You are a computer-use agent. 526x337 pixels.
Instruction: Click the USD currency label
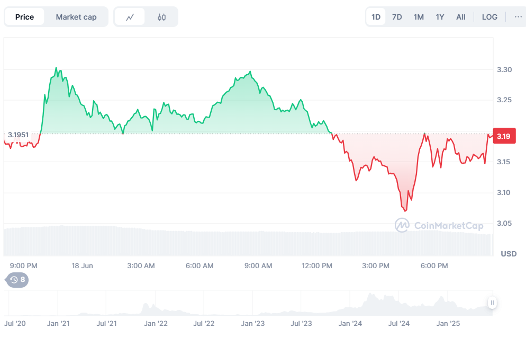[509, 254]
